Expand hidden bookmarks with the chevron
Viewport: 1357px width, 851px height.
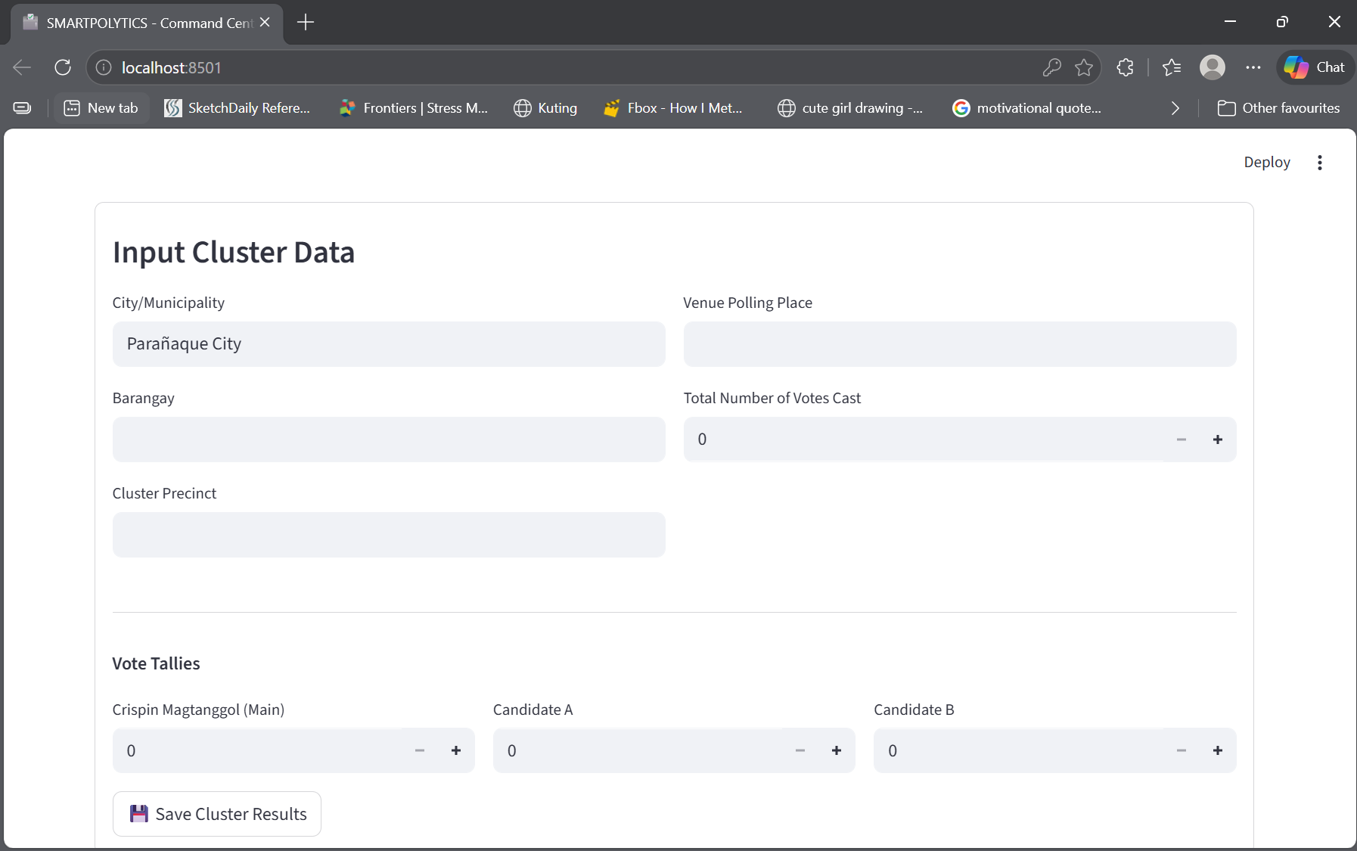[x=1175, y=108]
